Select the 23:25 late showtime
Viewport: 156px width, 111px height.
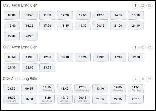29,36
